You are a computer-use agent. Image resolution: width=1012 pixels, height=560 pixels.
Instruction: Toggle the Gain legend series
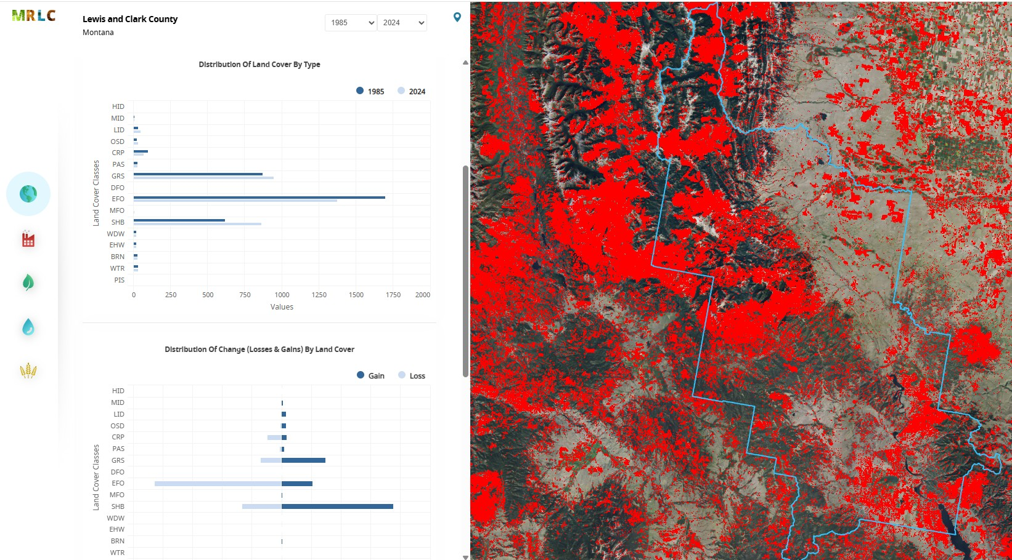click(x=370, y=375)
